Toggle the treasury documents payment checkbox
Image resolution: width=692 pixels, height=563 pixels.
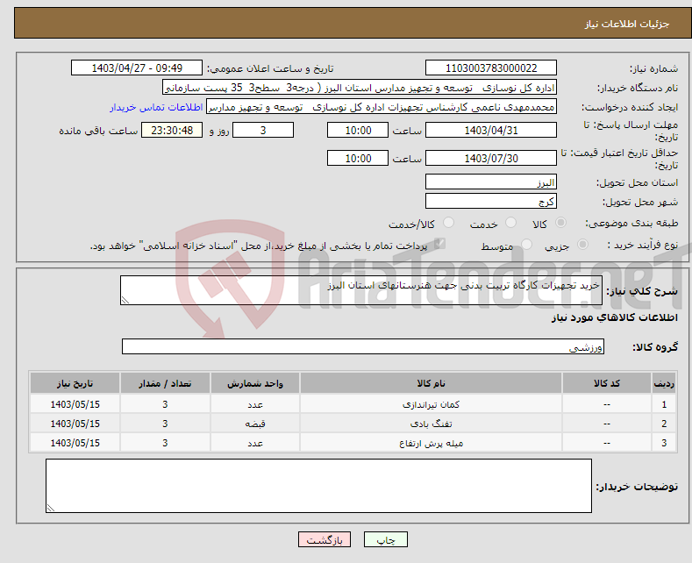(x=439, y=244)
